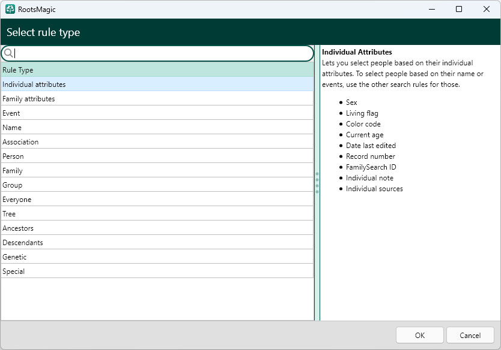Click the panel splitter handle dots
This screenshot has width=501, height=350.
[317, 183]
